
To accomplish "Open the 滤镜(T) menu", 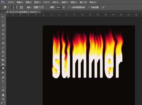I will click(64, 2).
